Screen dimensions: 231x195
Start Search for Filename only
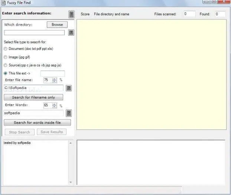33,97
